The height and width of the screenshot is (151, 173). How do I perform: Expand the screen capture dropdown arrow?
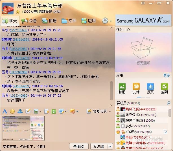(x=66, y=112)
